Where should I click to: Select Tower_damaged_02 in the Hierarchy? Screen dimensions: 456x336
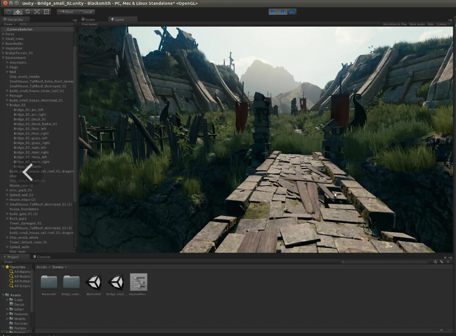pos(25,223)
